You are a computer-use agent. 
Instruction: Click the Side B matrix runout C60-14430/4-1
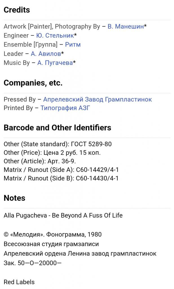pos(61,178)
